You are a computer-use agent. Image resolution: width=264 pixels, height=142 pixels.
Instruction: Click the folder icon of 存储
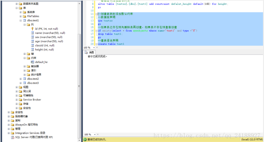20,104
